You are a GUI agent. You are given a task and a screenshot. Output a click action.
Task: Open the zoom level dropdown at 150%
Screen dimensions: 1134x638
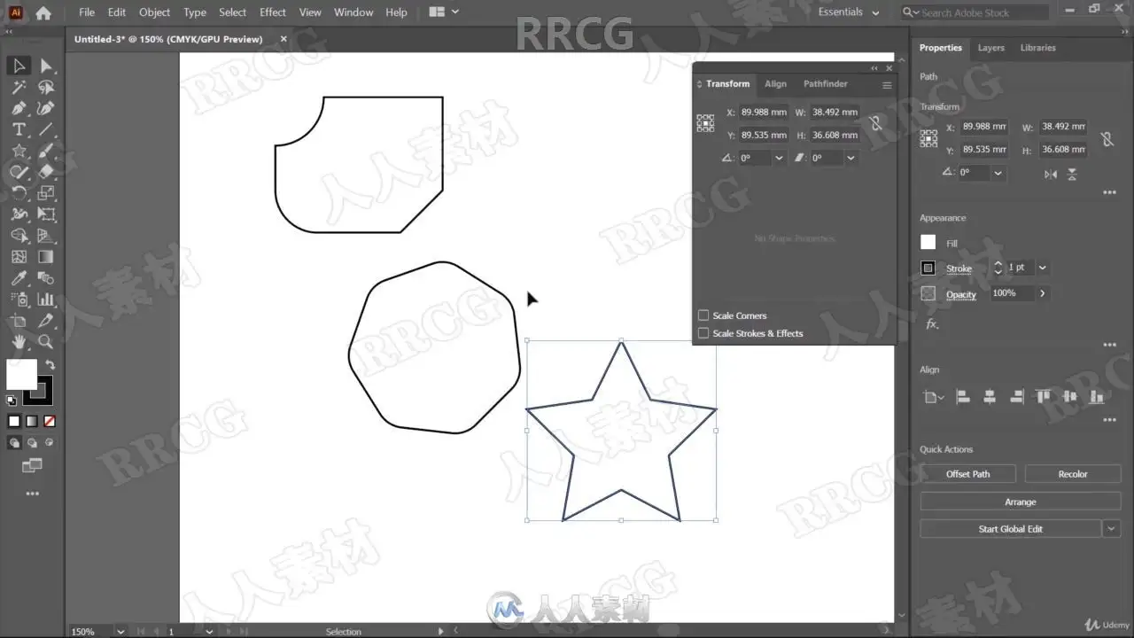[120, 632]
